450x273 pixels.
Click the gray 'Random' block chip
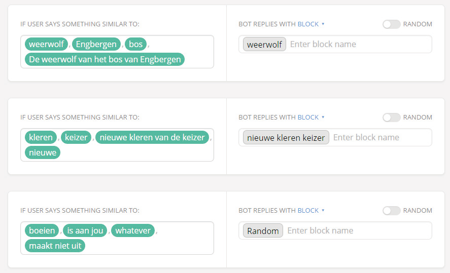click(263, 231)
